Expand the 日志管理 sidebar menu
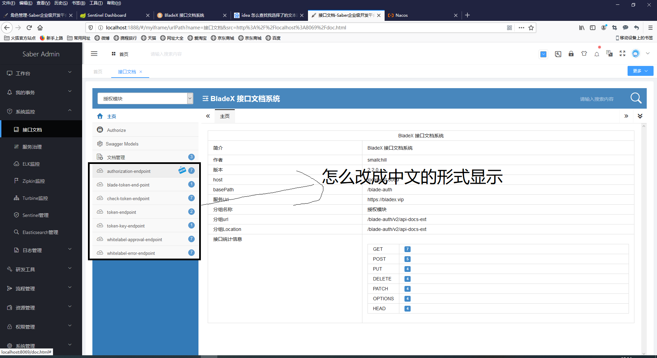 click(x=41, y=250)
